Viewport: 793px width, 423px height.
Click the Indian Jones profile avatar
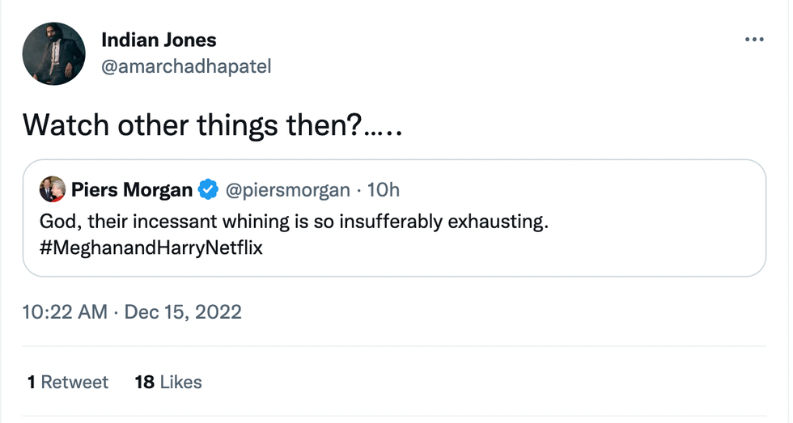pyautogui.click(x=54, y=54)
